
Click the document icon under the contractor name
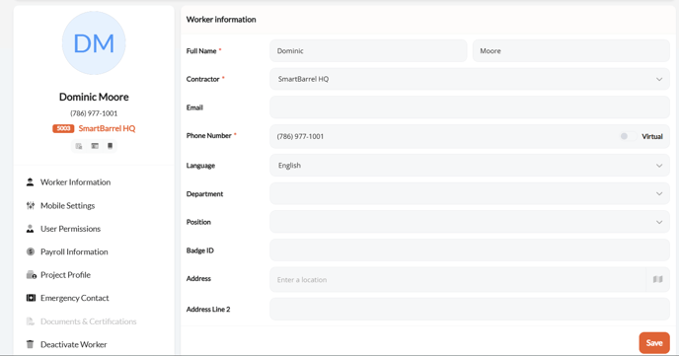click(79, 146)
